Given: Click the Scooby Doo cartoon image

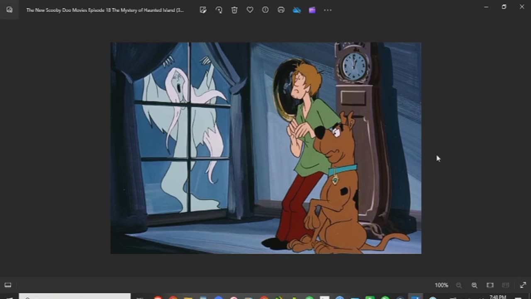Looking at the screenshot, I should 266,148.
